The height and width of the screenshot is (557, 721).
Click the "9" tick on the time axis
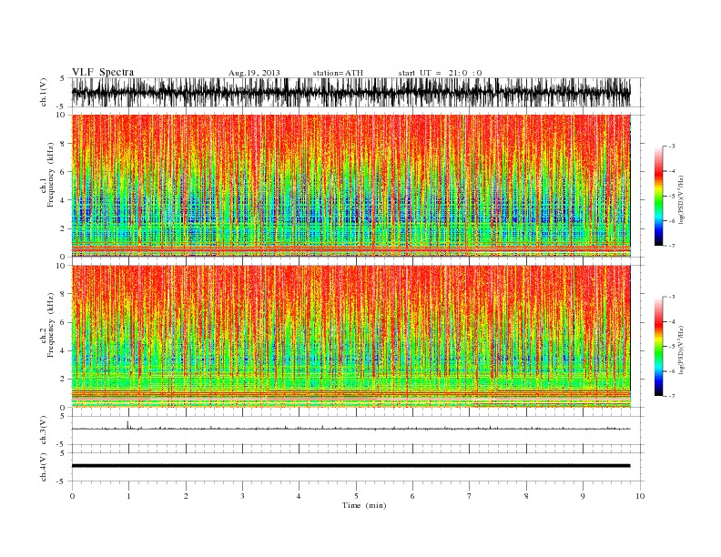[x=583, y=496]
